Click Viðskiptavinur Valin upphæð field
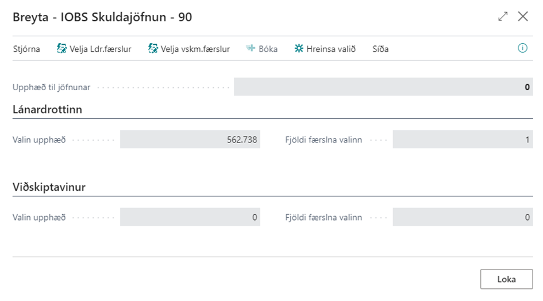 point(190,218)
